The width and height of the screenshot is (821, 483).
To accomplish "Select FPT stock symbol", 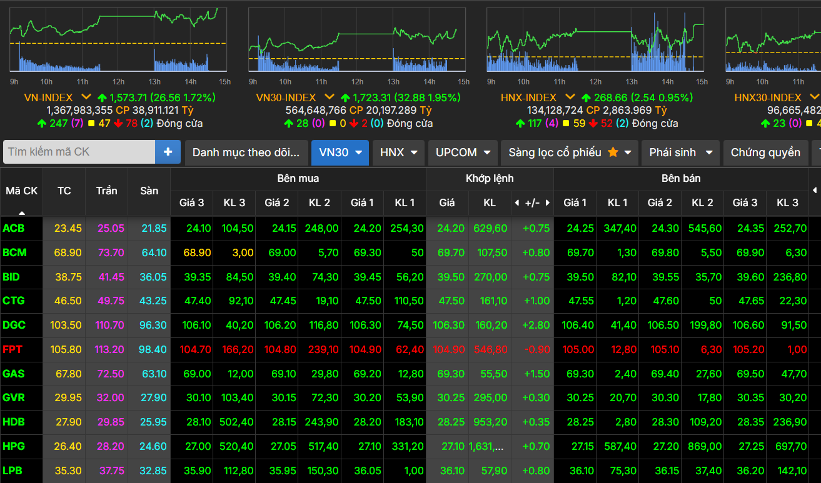I will (13, 349).
